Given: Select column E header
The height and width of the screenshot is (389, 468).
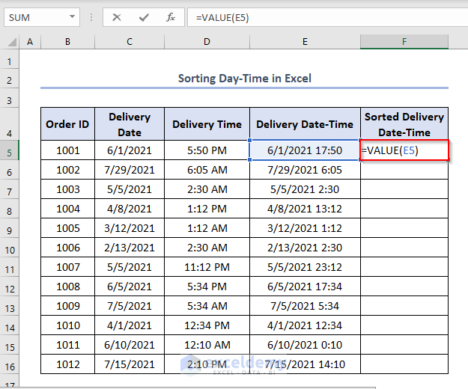Looking at the screenshot, I should point(304,43).
